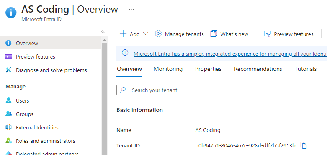Image resolution: width=327 pixels, height=155 pixels.
Task: Click the Roles and administrators icon
Action: point(8,141)
